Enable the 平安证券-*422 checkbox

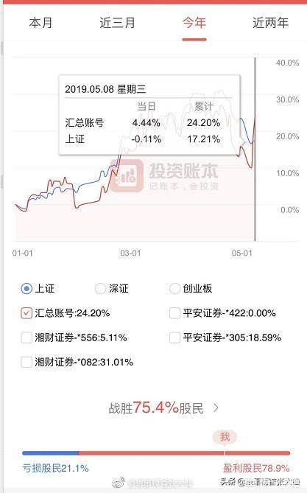point(174,313)
